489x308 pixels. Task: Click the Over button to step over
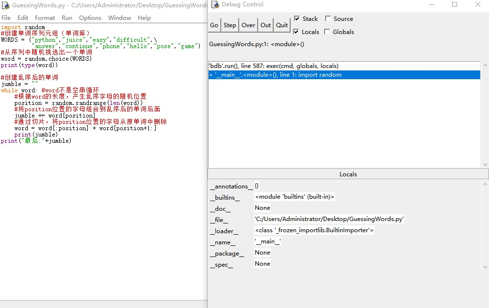pos(248,25)
